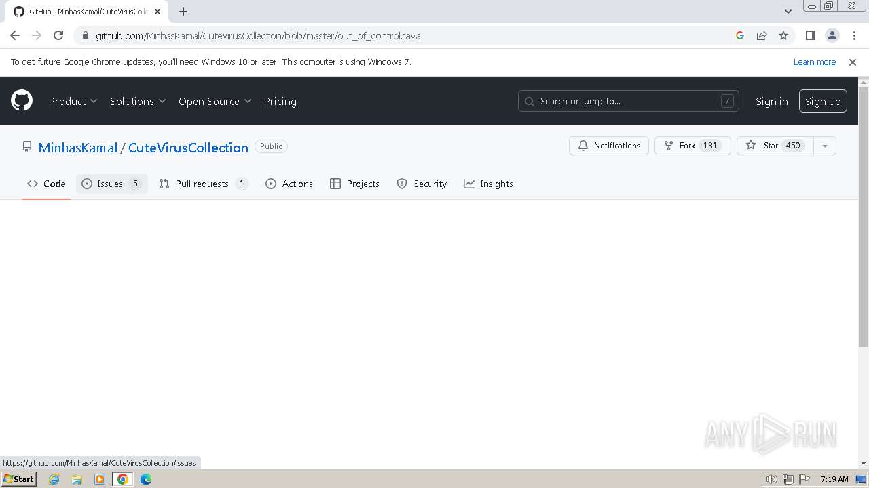
Task: Open the Windows Start menu
Action: pyautogui.click(x=18, y=479)
